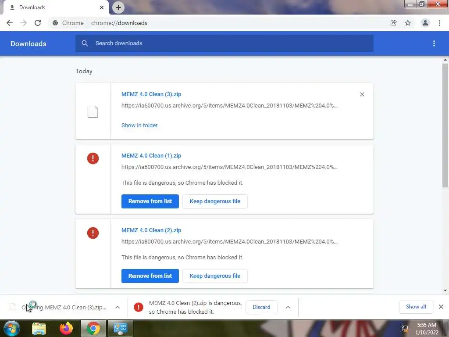The width and height of the screenshot is (449, 337).
Task: Go back using the browser back arrow
Action: 10,23
